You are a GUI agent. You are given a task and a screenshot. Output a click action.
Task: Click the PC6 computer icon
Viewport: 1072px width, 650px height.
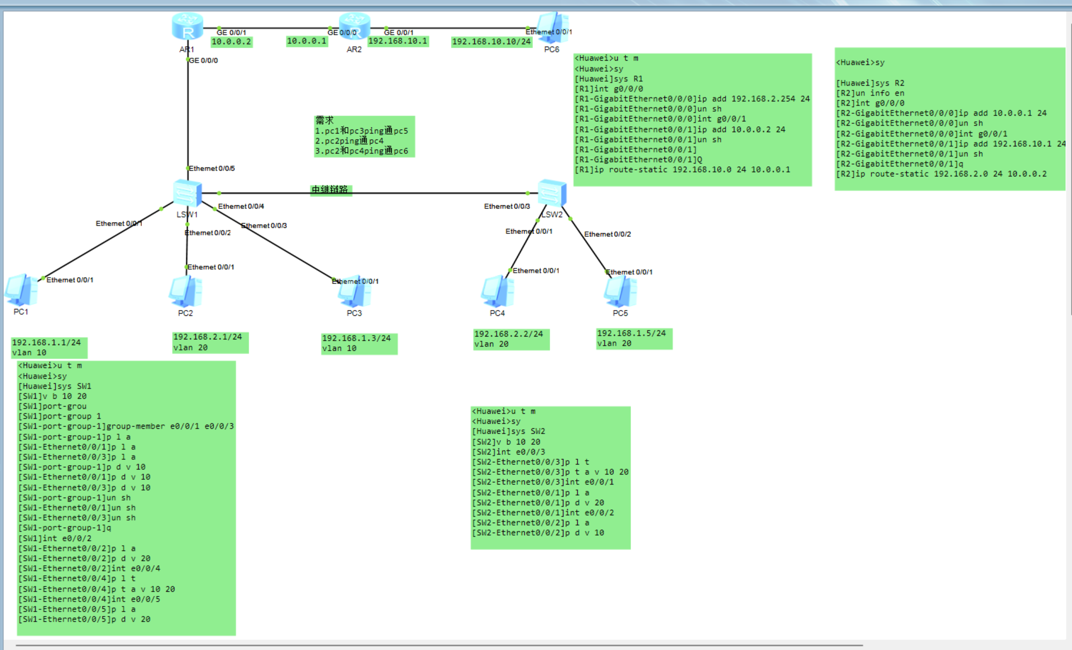(553, 28)
